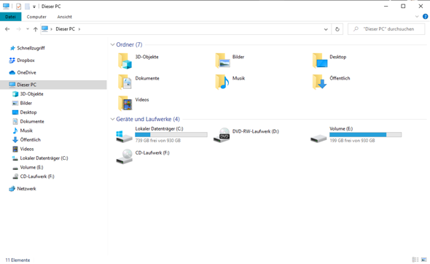430x264 pixels.
Task: Switch to large icons view in status bar
Action: tap(424, 260)
